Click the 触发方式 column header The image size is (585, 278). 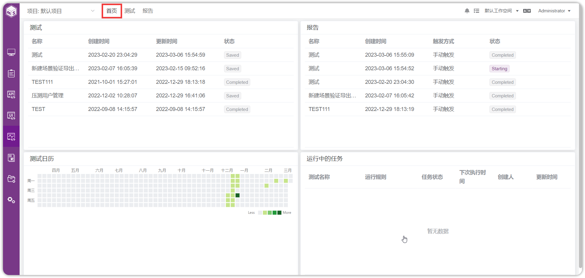click(443, 41)
